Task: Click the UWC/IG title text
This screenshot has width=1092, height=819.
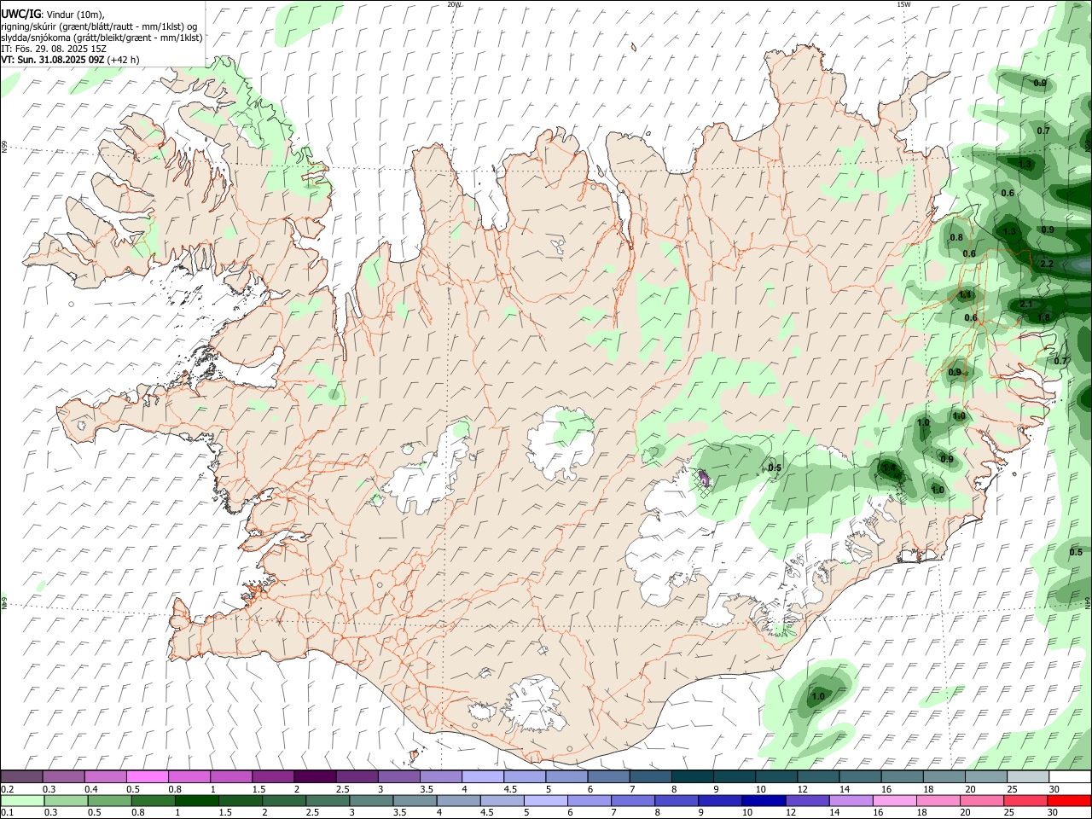Action: tap(20, 14)
